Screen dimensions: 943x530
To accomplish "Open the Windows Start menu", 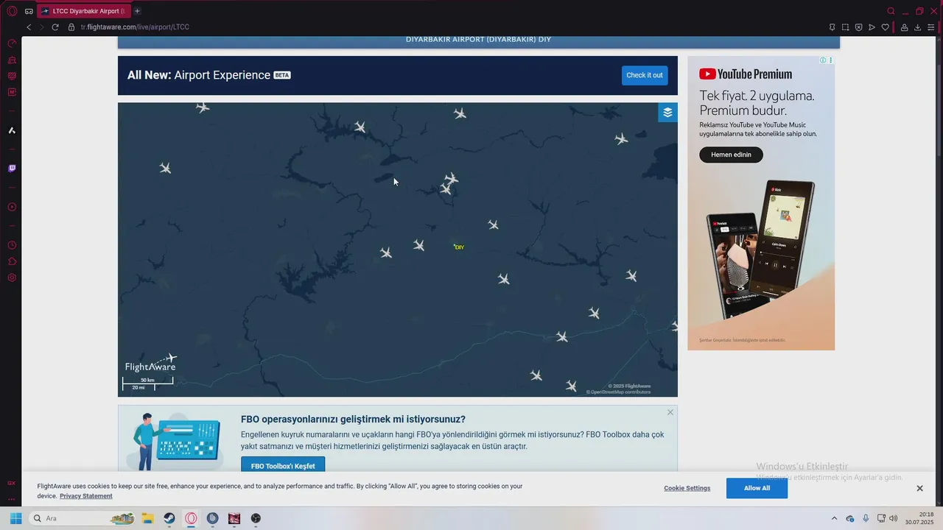I will [x=15, y=518].
